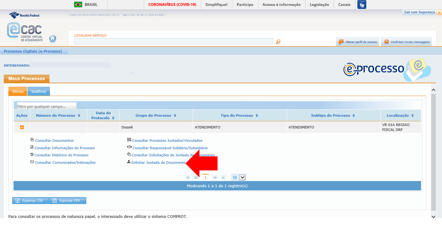Screen dimensions: 442x249
Task: Sort by Número do Processo column
Action: click(x=58, y=116)
